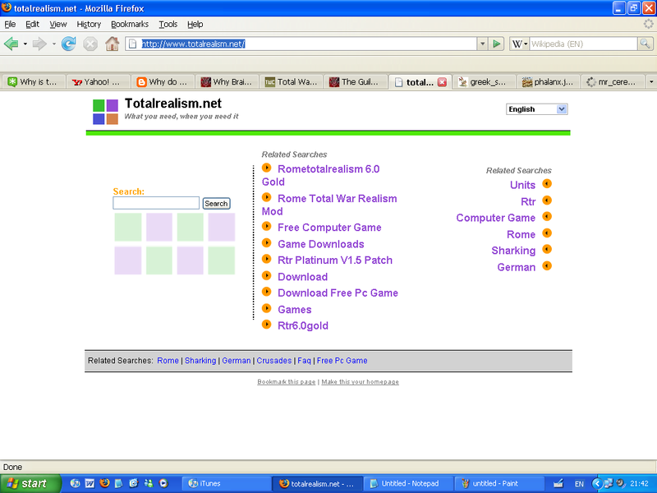
Task: Click the Free Pc Game footer link
Action: [342, 361]
